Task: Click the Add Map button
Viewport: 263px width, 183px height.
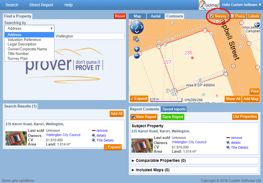Action: coord(251,99)
